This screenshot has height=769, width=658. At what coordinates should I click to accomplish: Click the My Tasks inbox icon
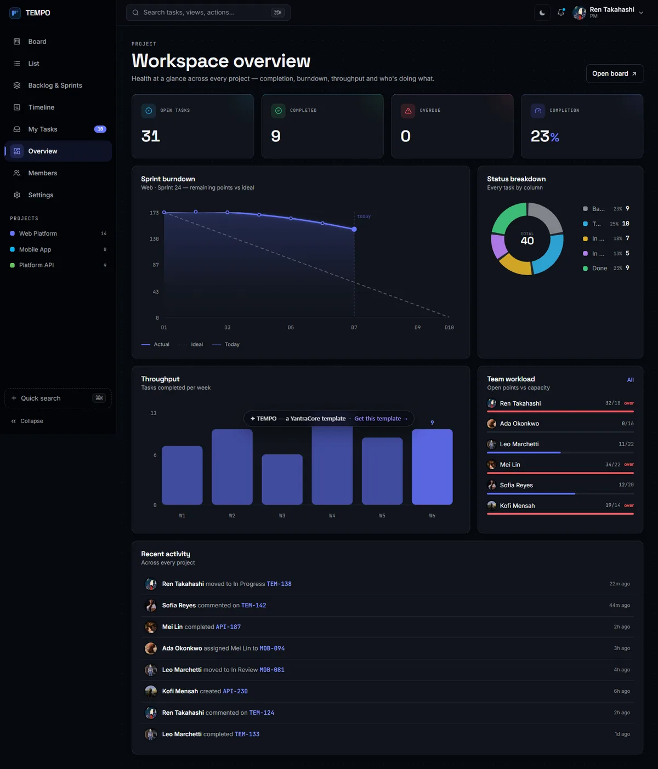[x=17, y=129]
